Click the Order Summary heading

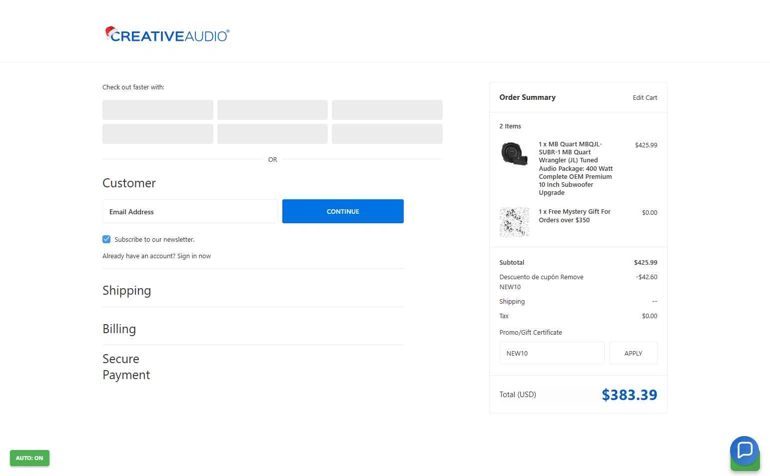click(527, 97)
